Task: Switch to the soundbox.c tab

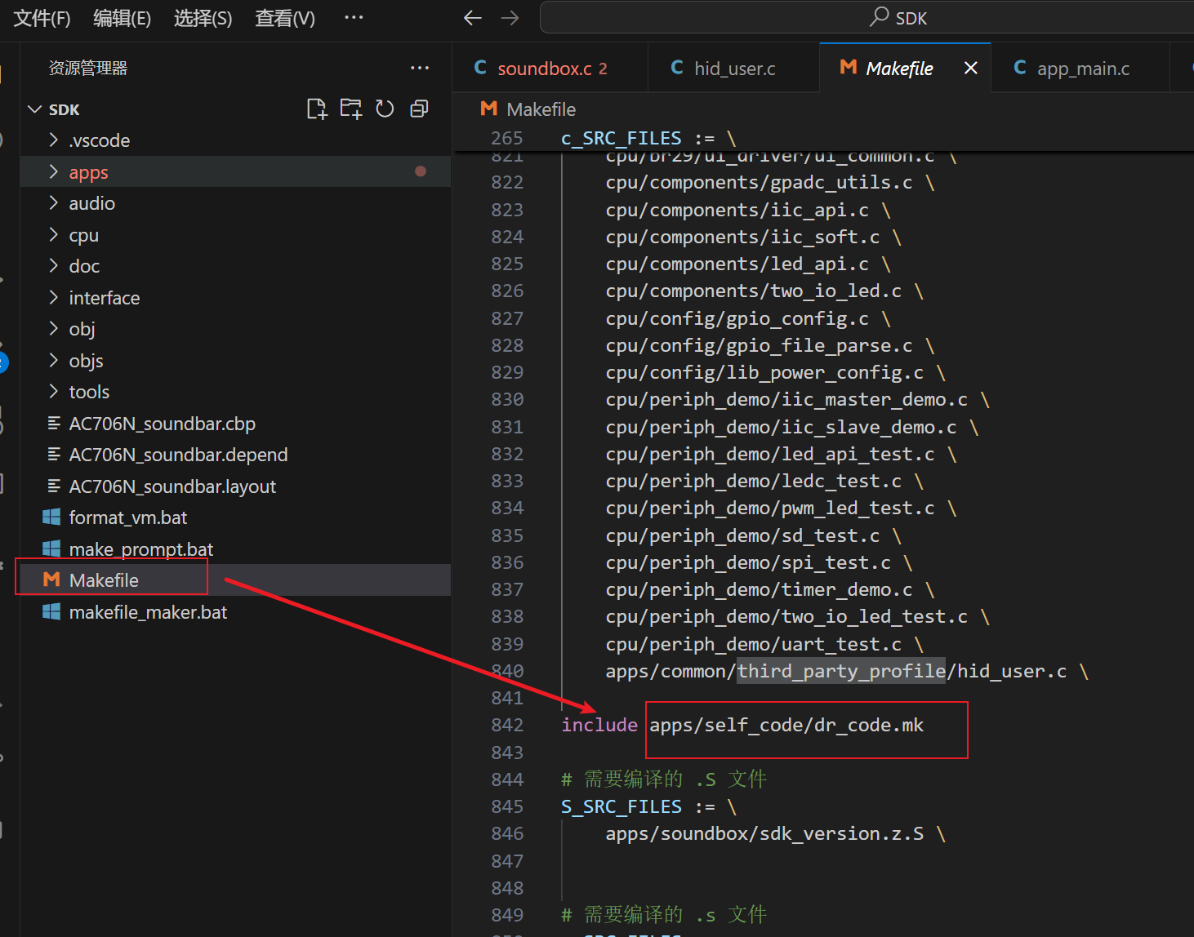Action: (550, 69)
